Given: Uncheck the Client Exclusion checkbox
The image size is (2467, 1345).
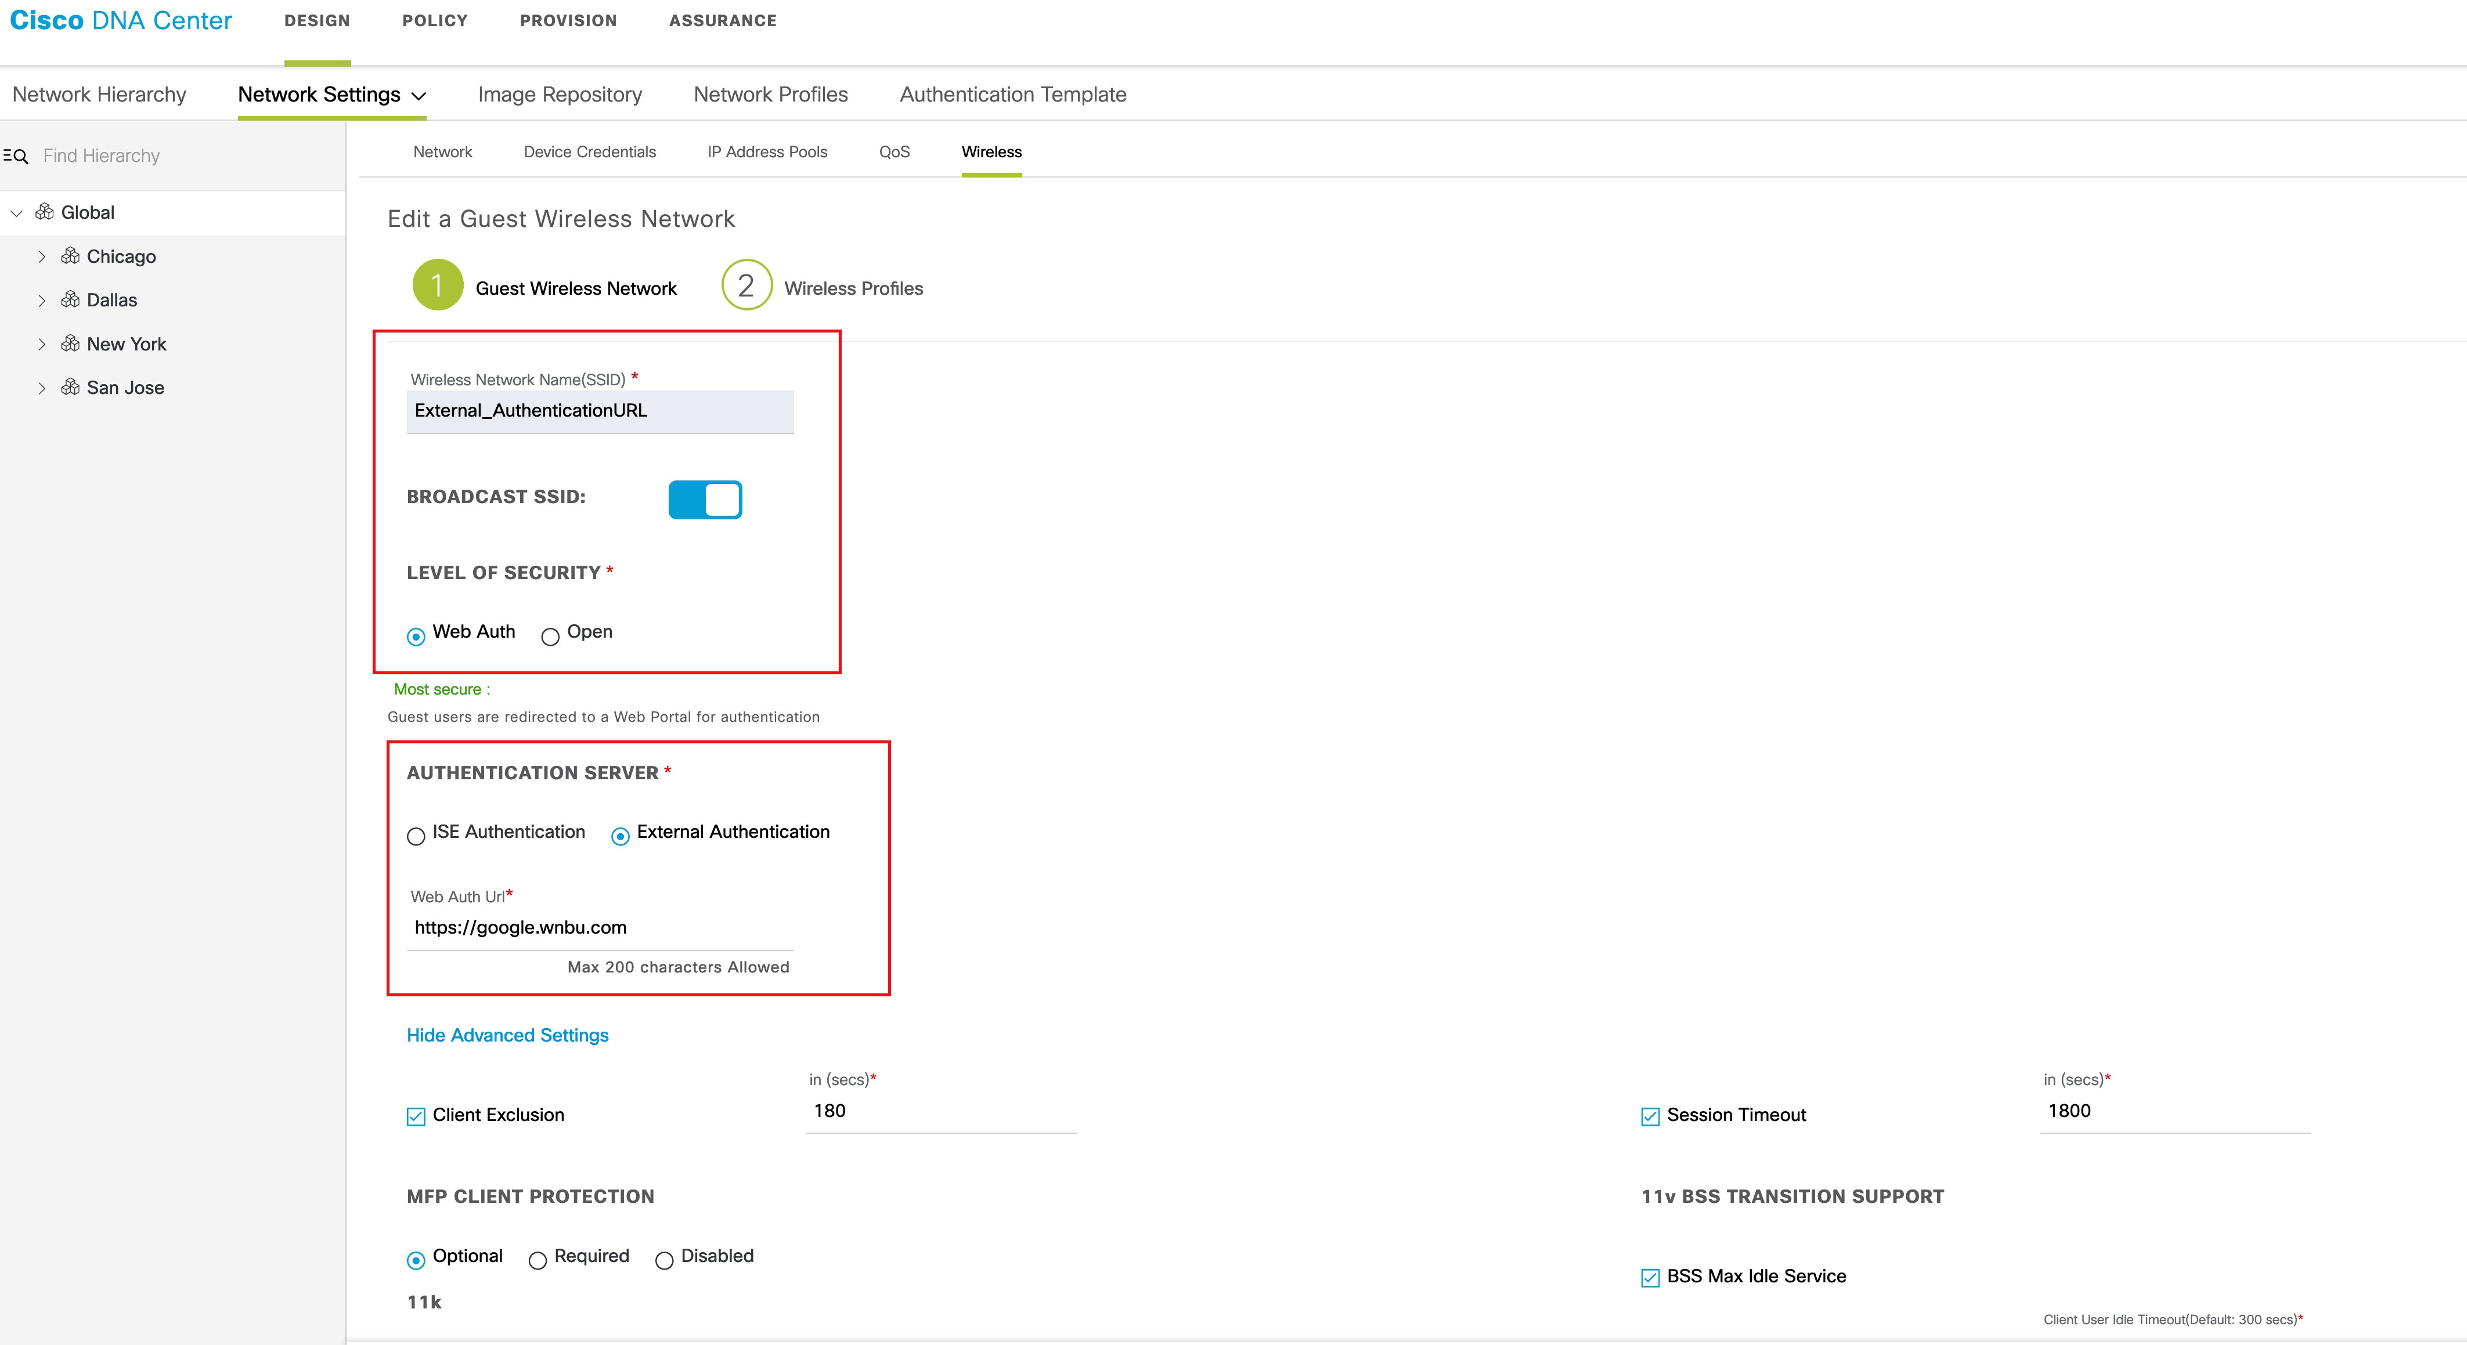Looking at the screenshot, I should coord(416,1116).
